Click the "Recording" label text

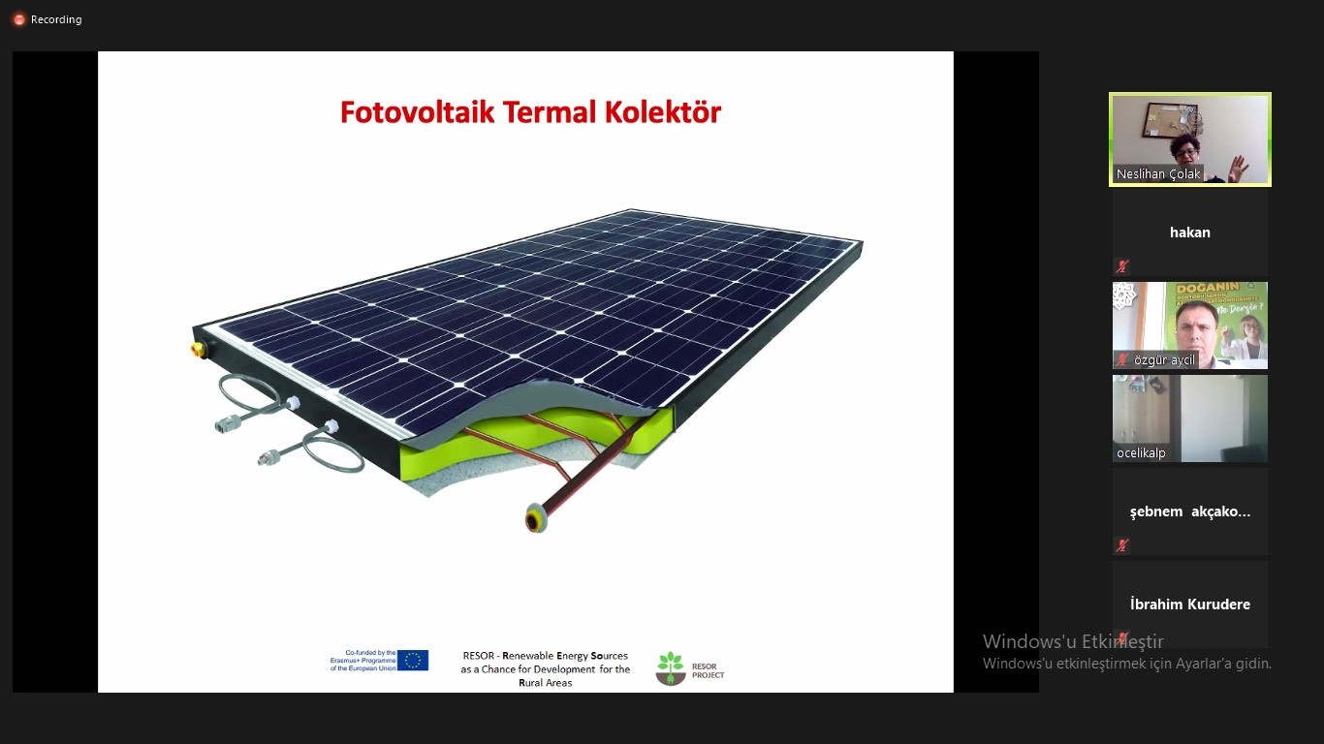[55, 18]
